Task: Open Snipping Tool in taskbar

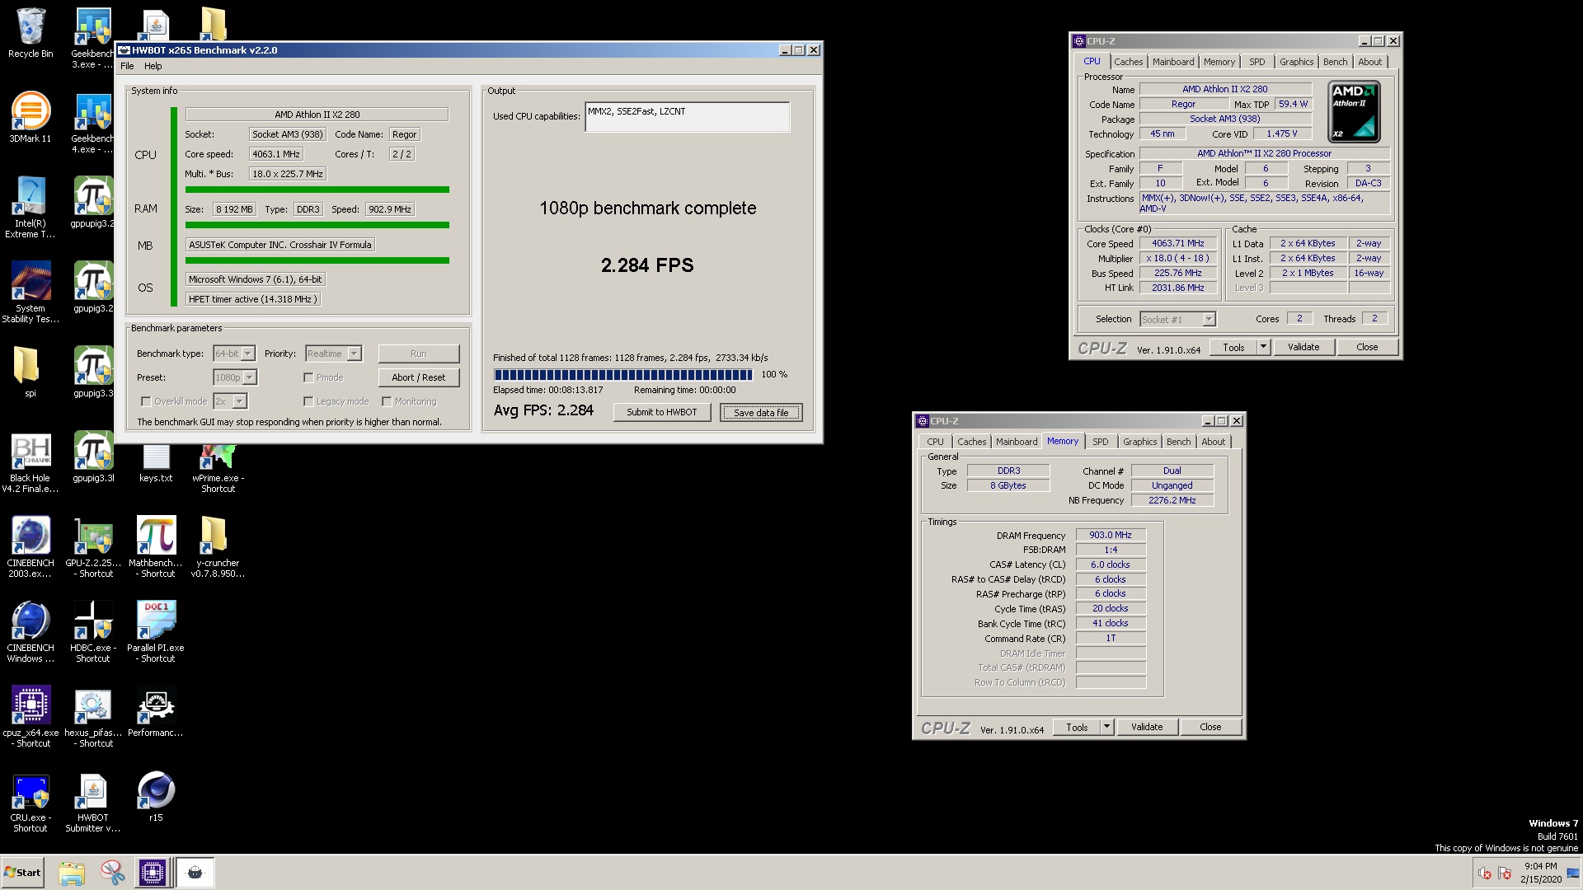Action: (x=112, y=873)
